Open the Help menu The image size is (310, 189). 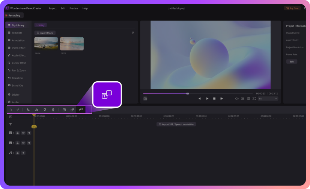click(x=85, y=8)
